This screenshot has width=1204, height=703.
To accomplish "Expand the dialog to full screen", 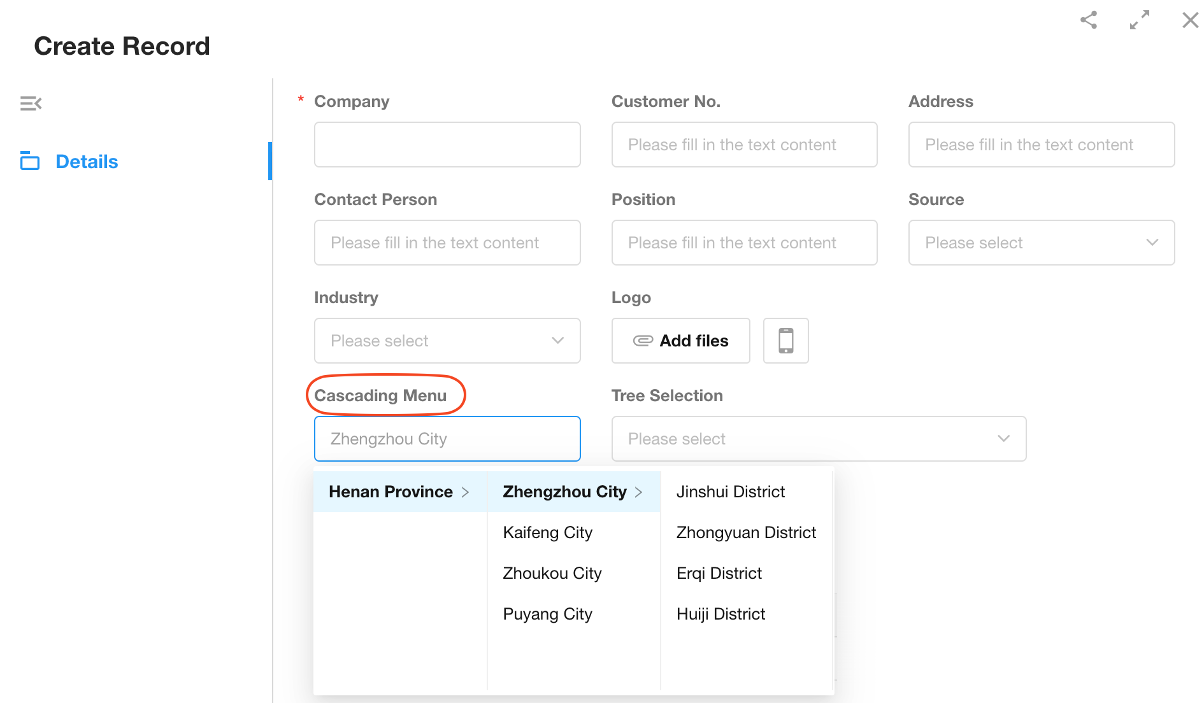I will [1139, 20].
